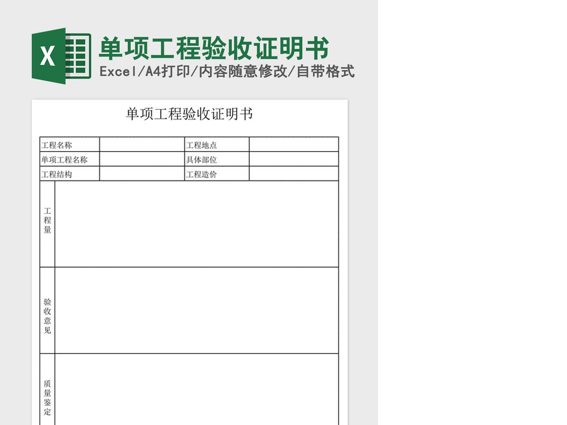This screenshot has width=567, height=425.
Task: Select the 工程造价 label cell
Action: click(217, 174)
